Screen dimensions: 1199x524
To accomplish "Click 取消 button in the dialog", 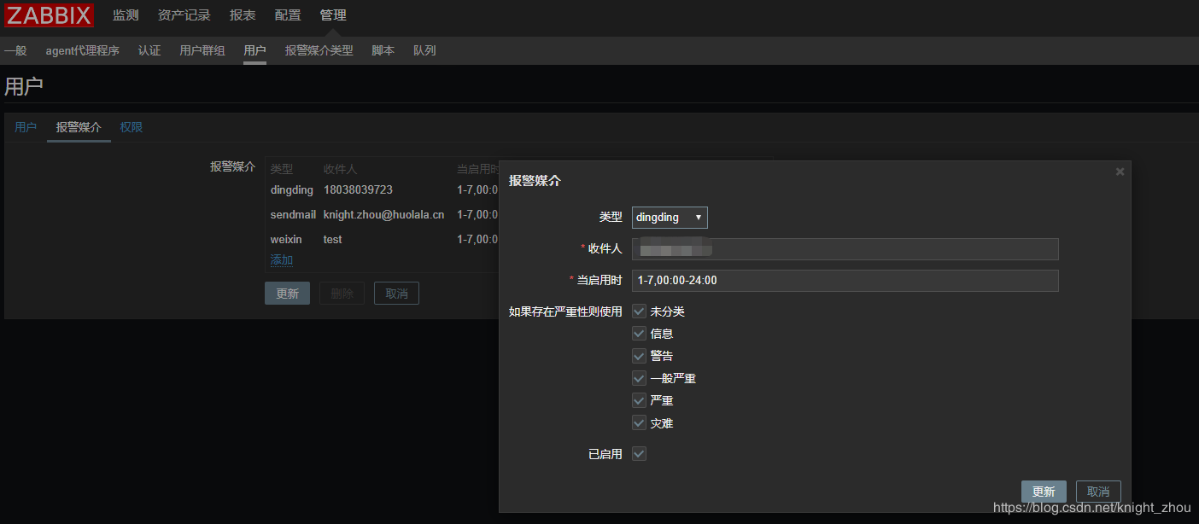I will pyautogui.click(x=1098, y=492).
